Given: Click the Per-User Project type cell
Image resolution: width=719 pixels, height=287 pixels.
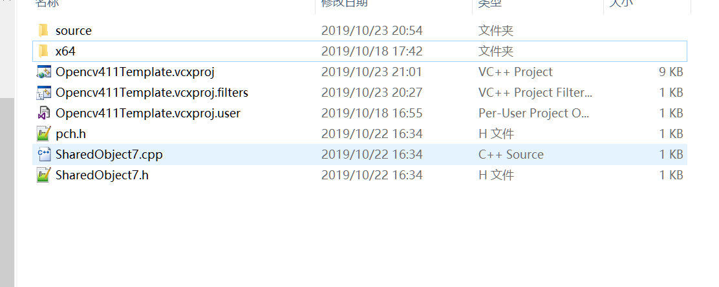Looking at the screenshot, I should click(x=533, y=113).
